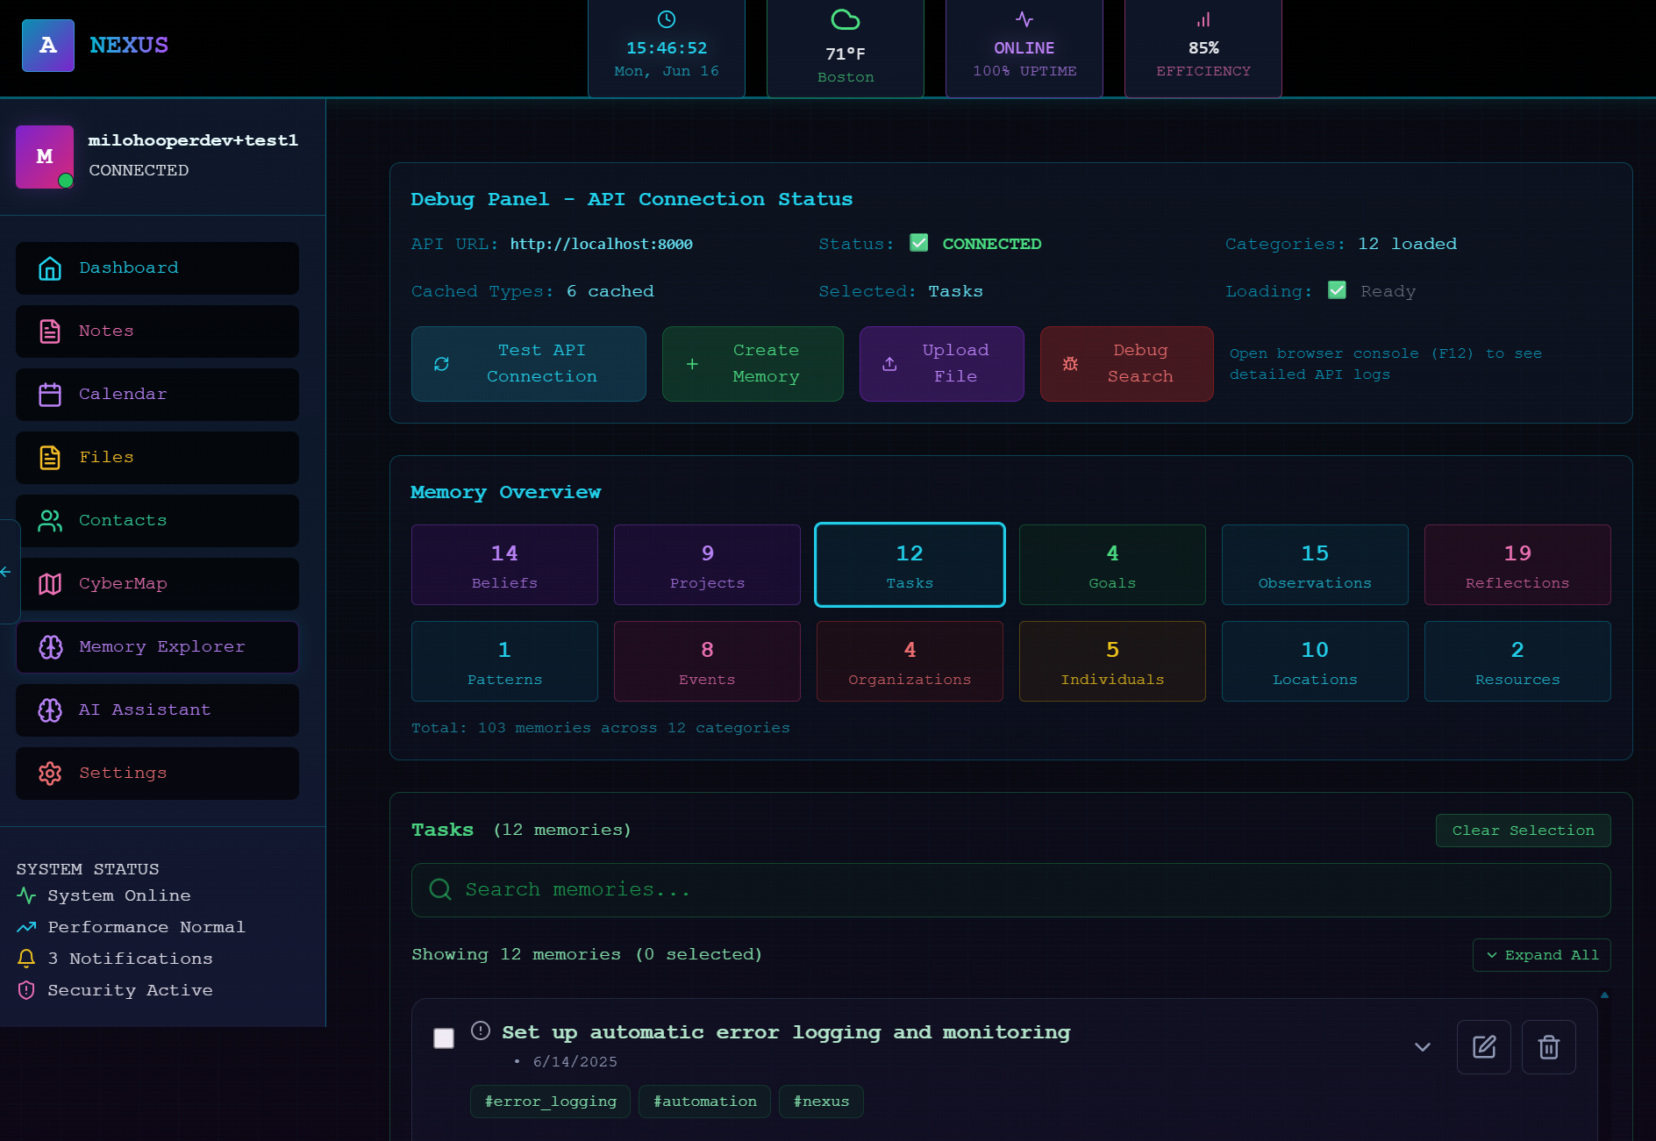Viewport: 1656px width, 1141px height.
Task: Click the CONNECTED status checkbox
Action: pos(918,243)
